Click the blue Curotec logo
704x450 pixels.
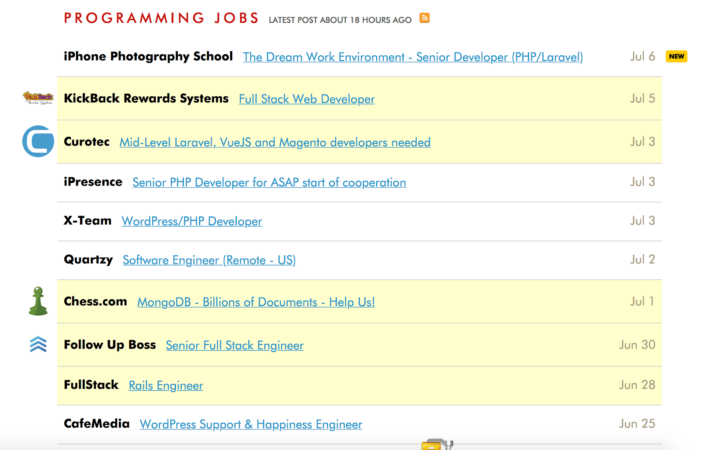pos(38,141)
